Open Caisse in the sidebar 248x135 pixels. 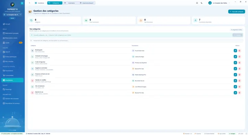tap(12, 43)
